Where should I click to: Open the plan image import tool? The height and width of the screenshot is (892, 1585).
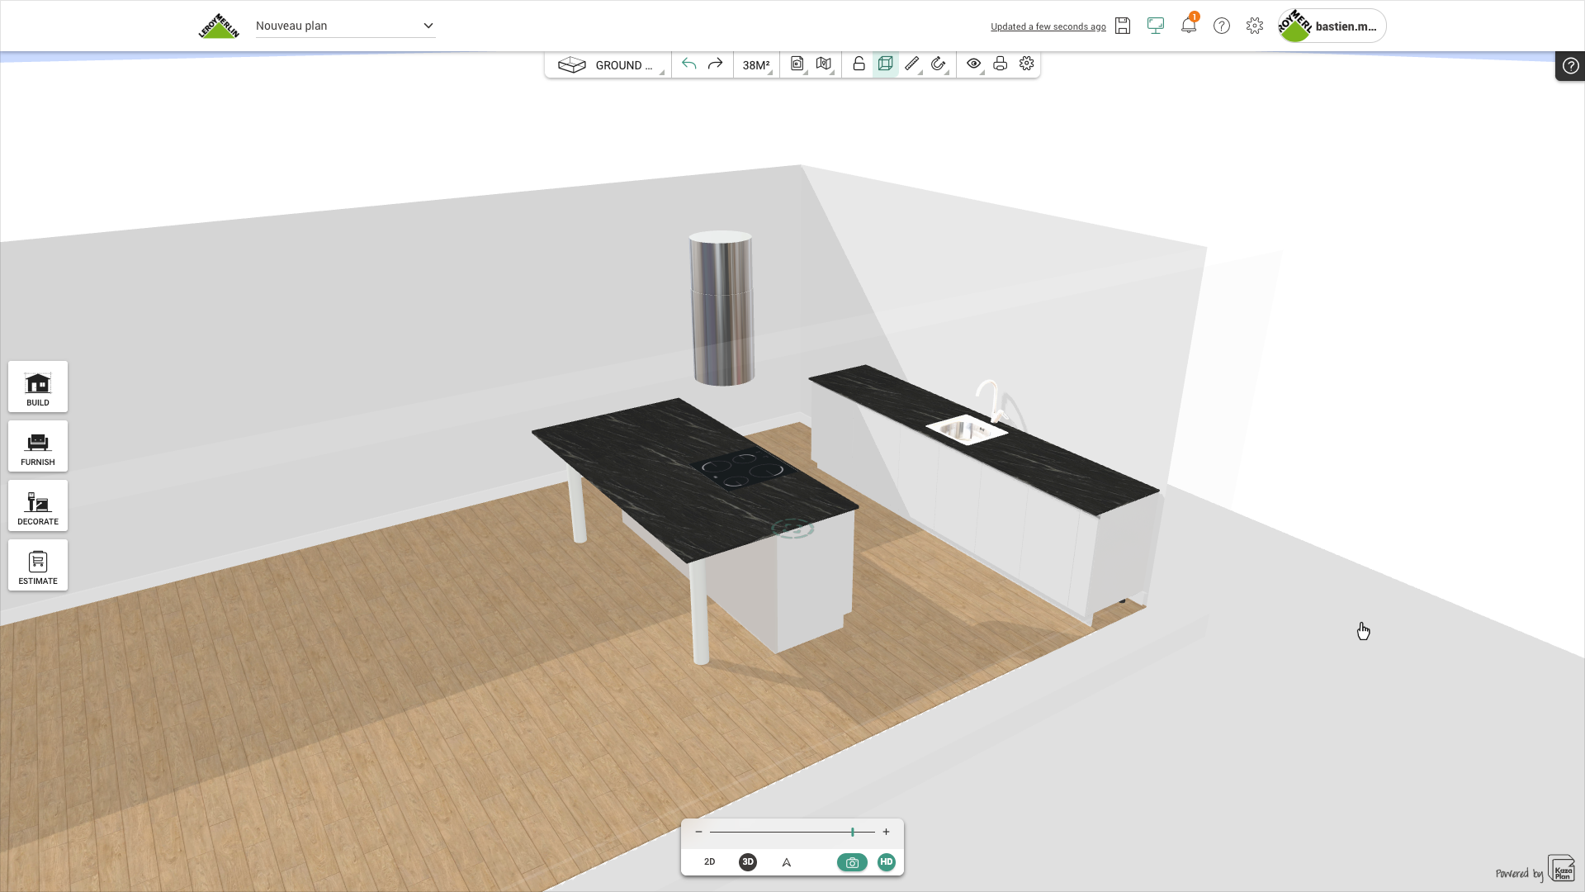click(x=797, y=64)
